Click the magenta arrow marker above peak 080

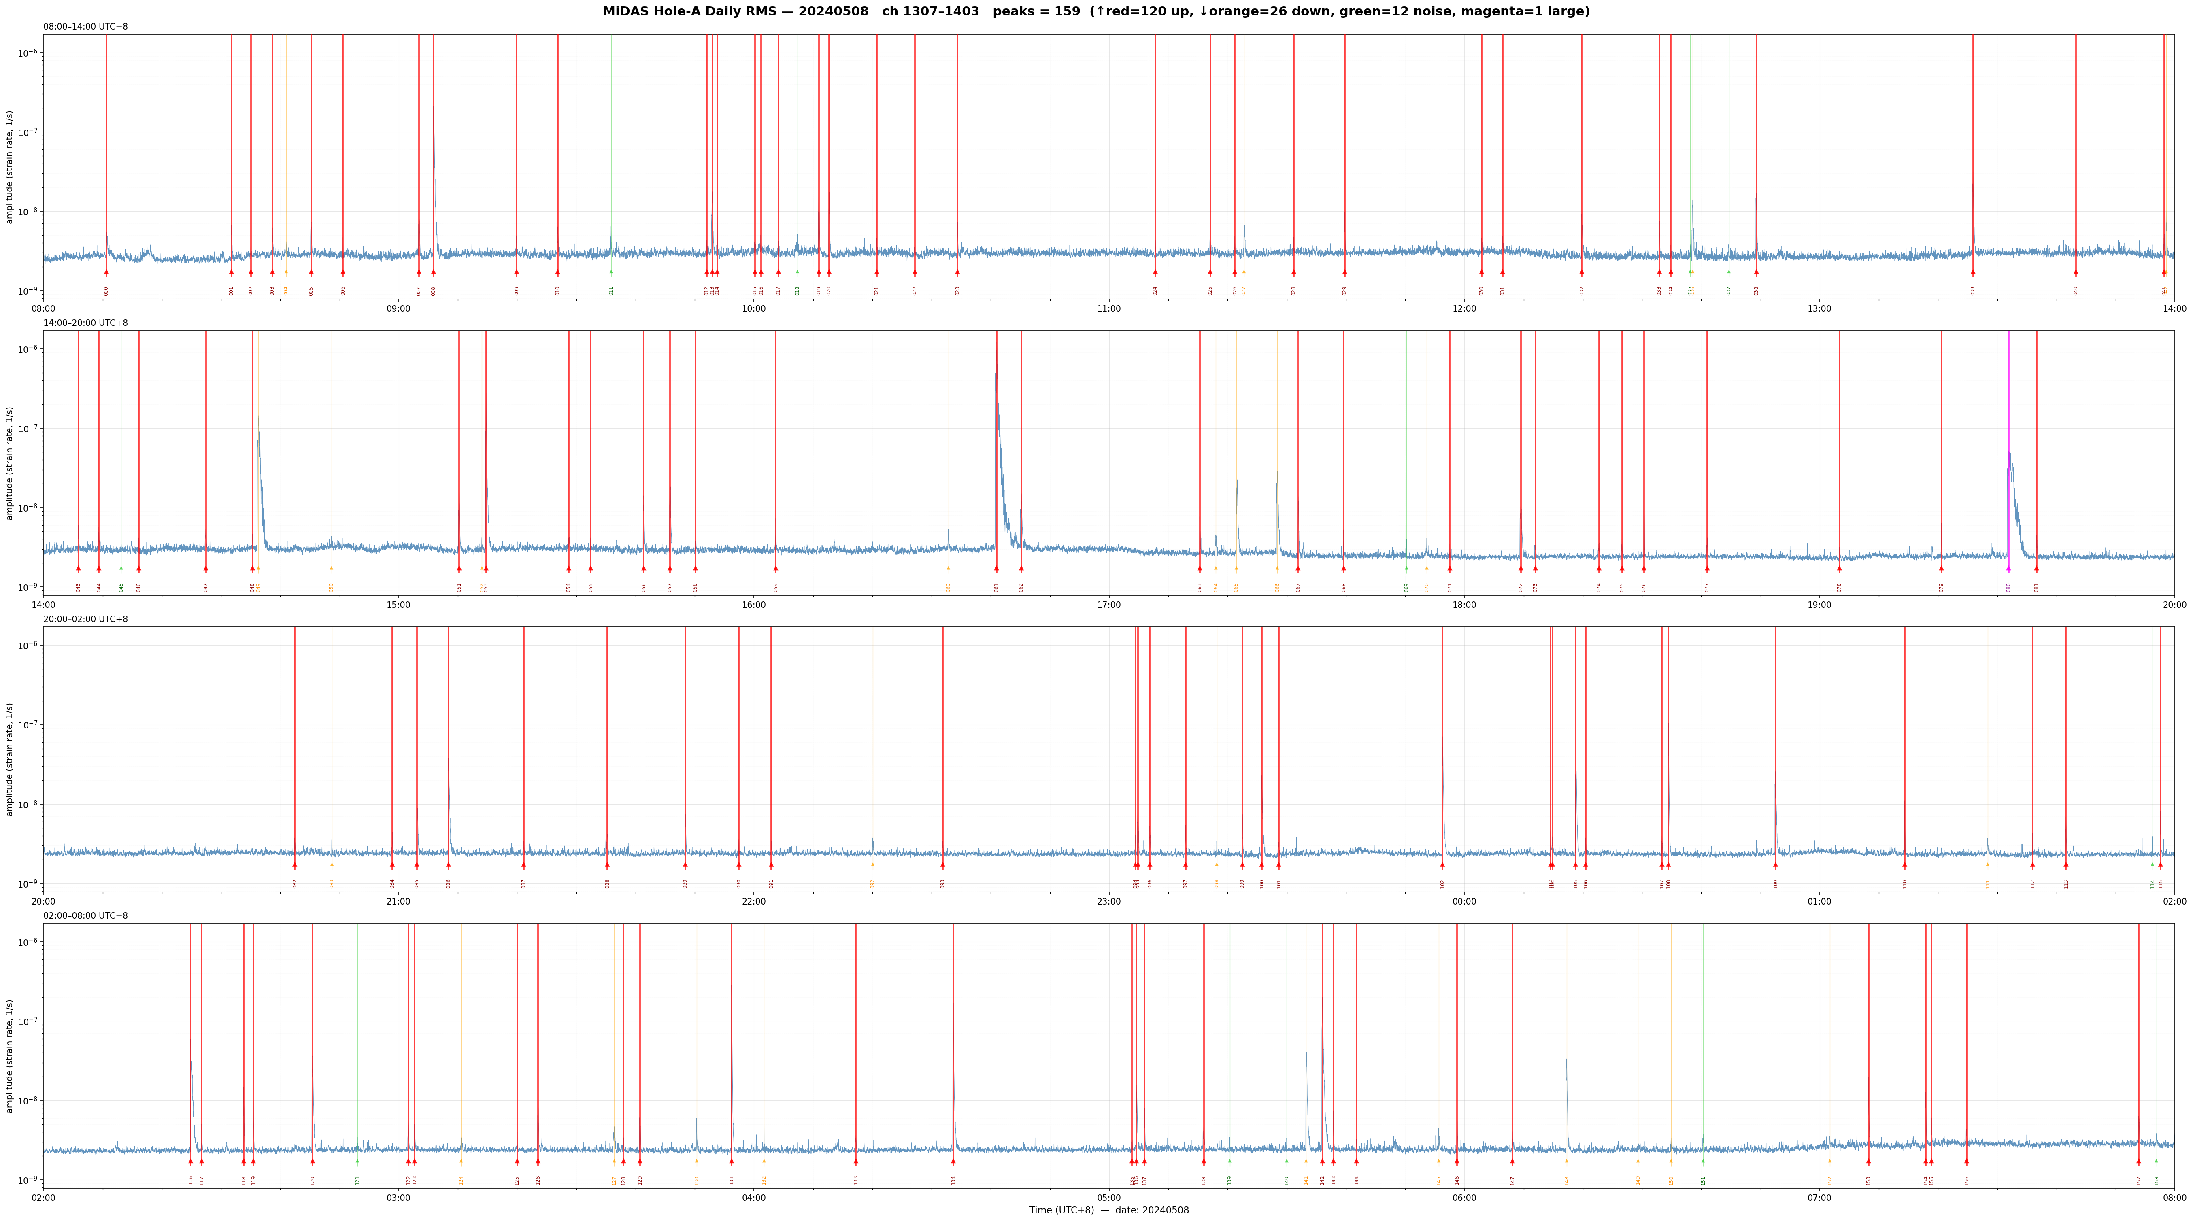point(2008,568)
